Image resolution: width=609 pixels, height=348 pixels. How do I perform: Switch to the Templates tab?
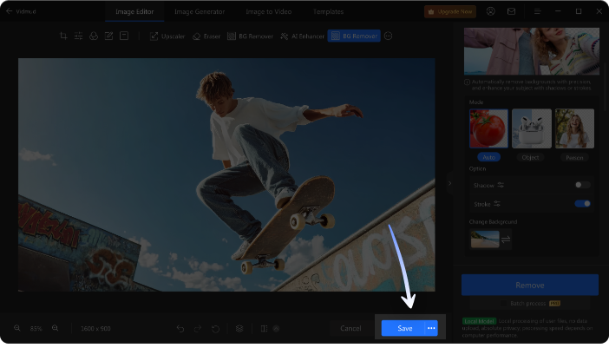(x=328, y=11)
